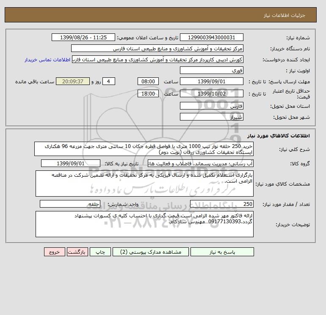Image resolution: width=326 pixels, height=315 pixels.
Task: Click the general description text box شرح کلی نیاز
Action: [144, 149]
